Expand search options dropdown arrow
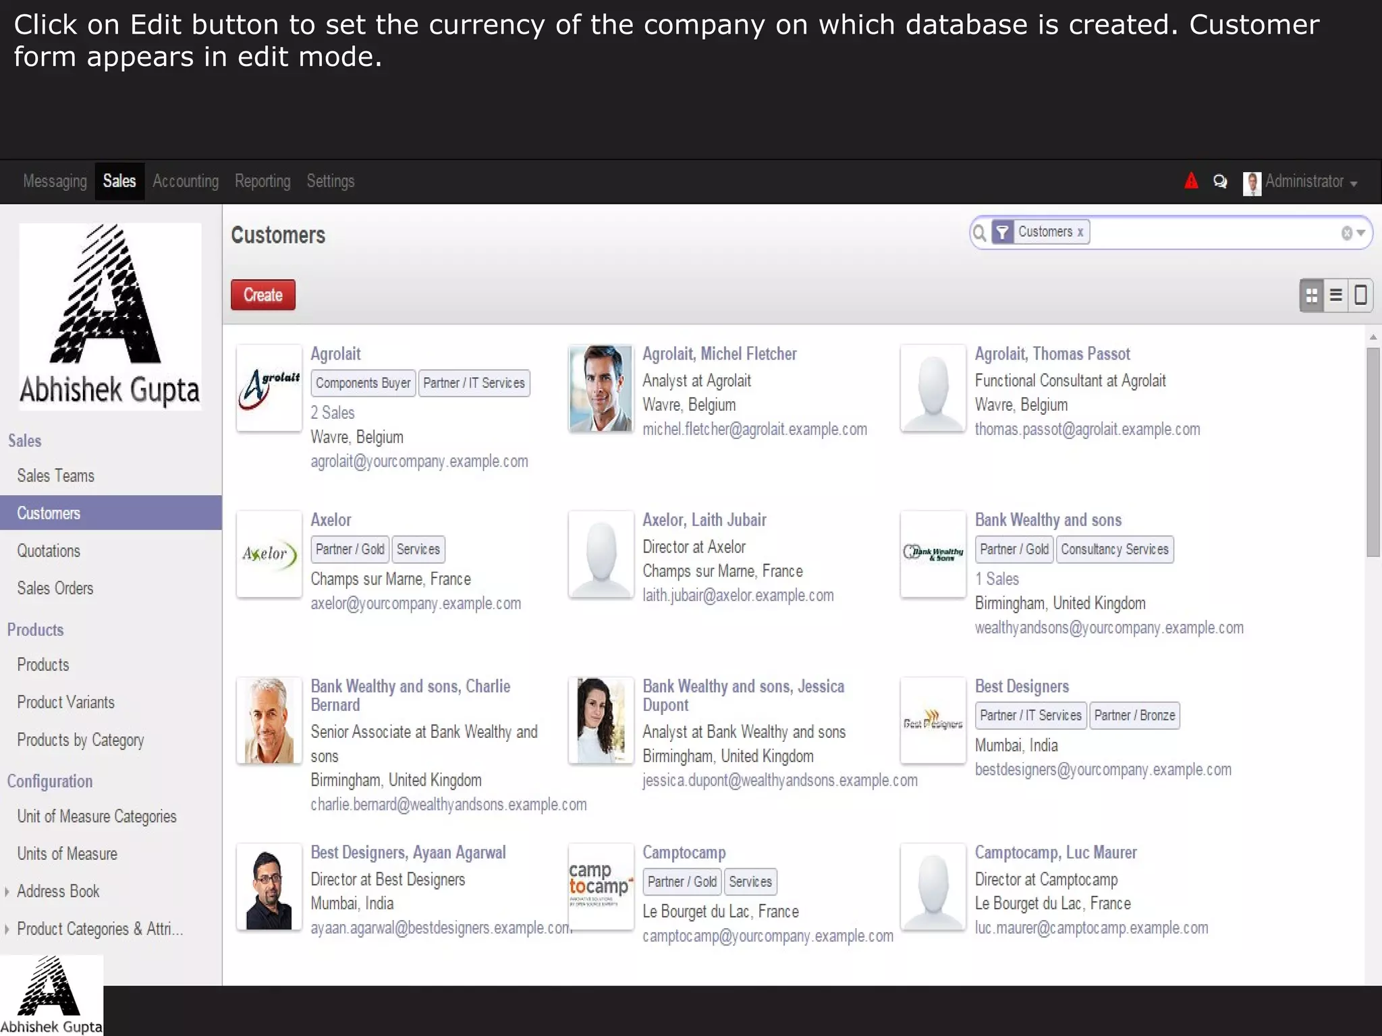The image size is (1382, 1036). coord(1361,233)
